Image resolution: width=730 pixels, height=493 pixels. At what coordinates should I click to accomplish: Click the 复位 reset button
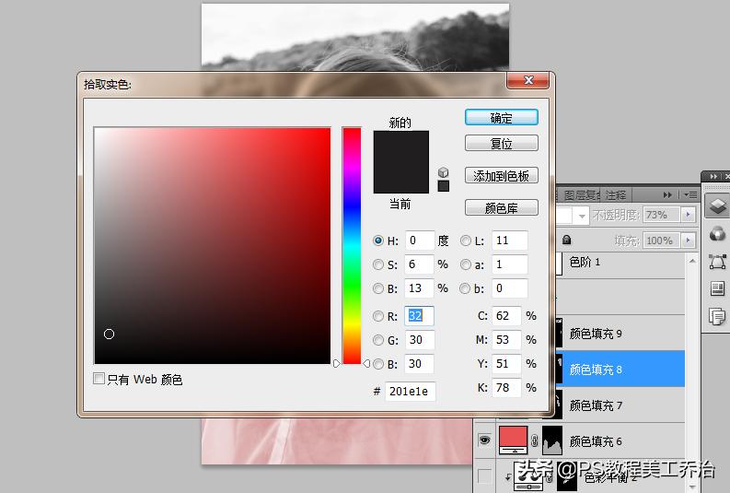point(502,143)
